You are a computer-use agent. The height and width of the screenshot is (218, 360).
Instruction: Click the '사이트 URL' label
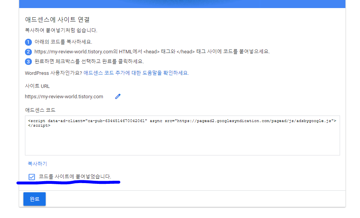click(x=37, y=86)
